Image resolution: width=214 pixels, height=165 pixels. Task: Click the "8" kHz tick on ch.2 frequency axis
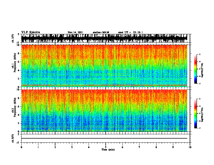click(x=19, y=98)
